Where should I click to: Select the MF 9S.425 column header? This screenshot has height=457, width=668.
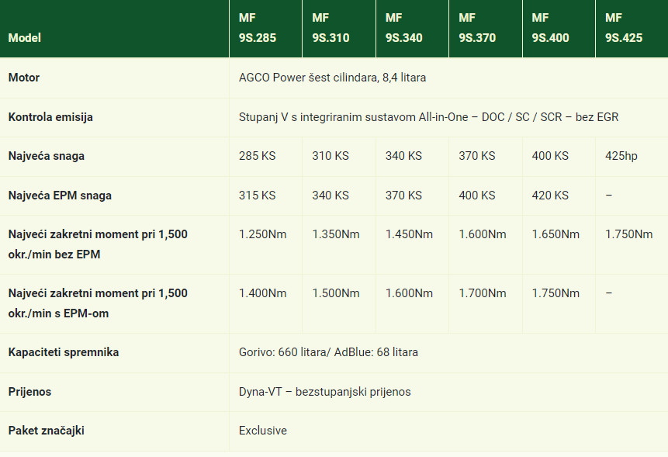tap(624, 28)
